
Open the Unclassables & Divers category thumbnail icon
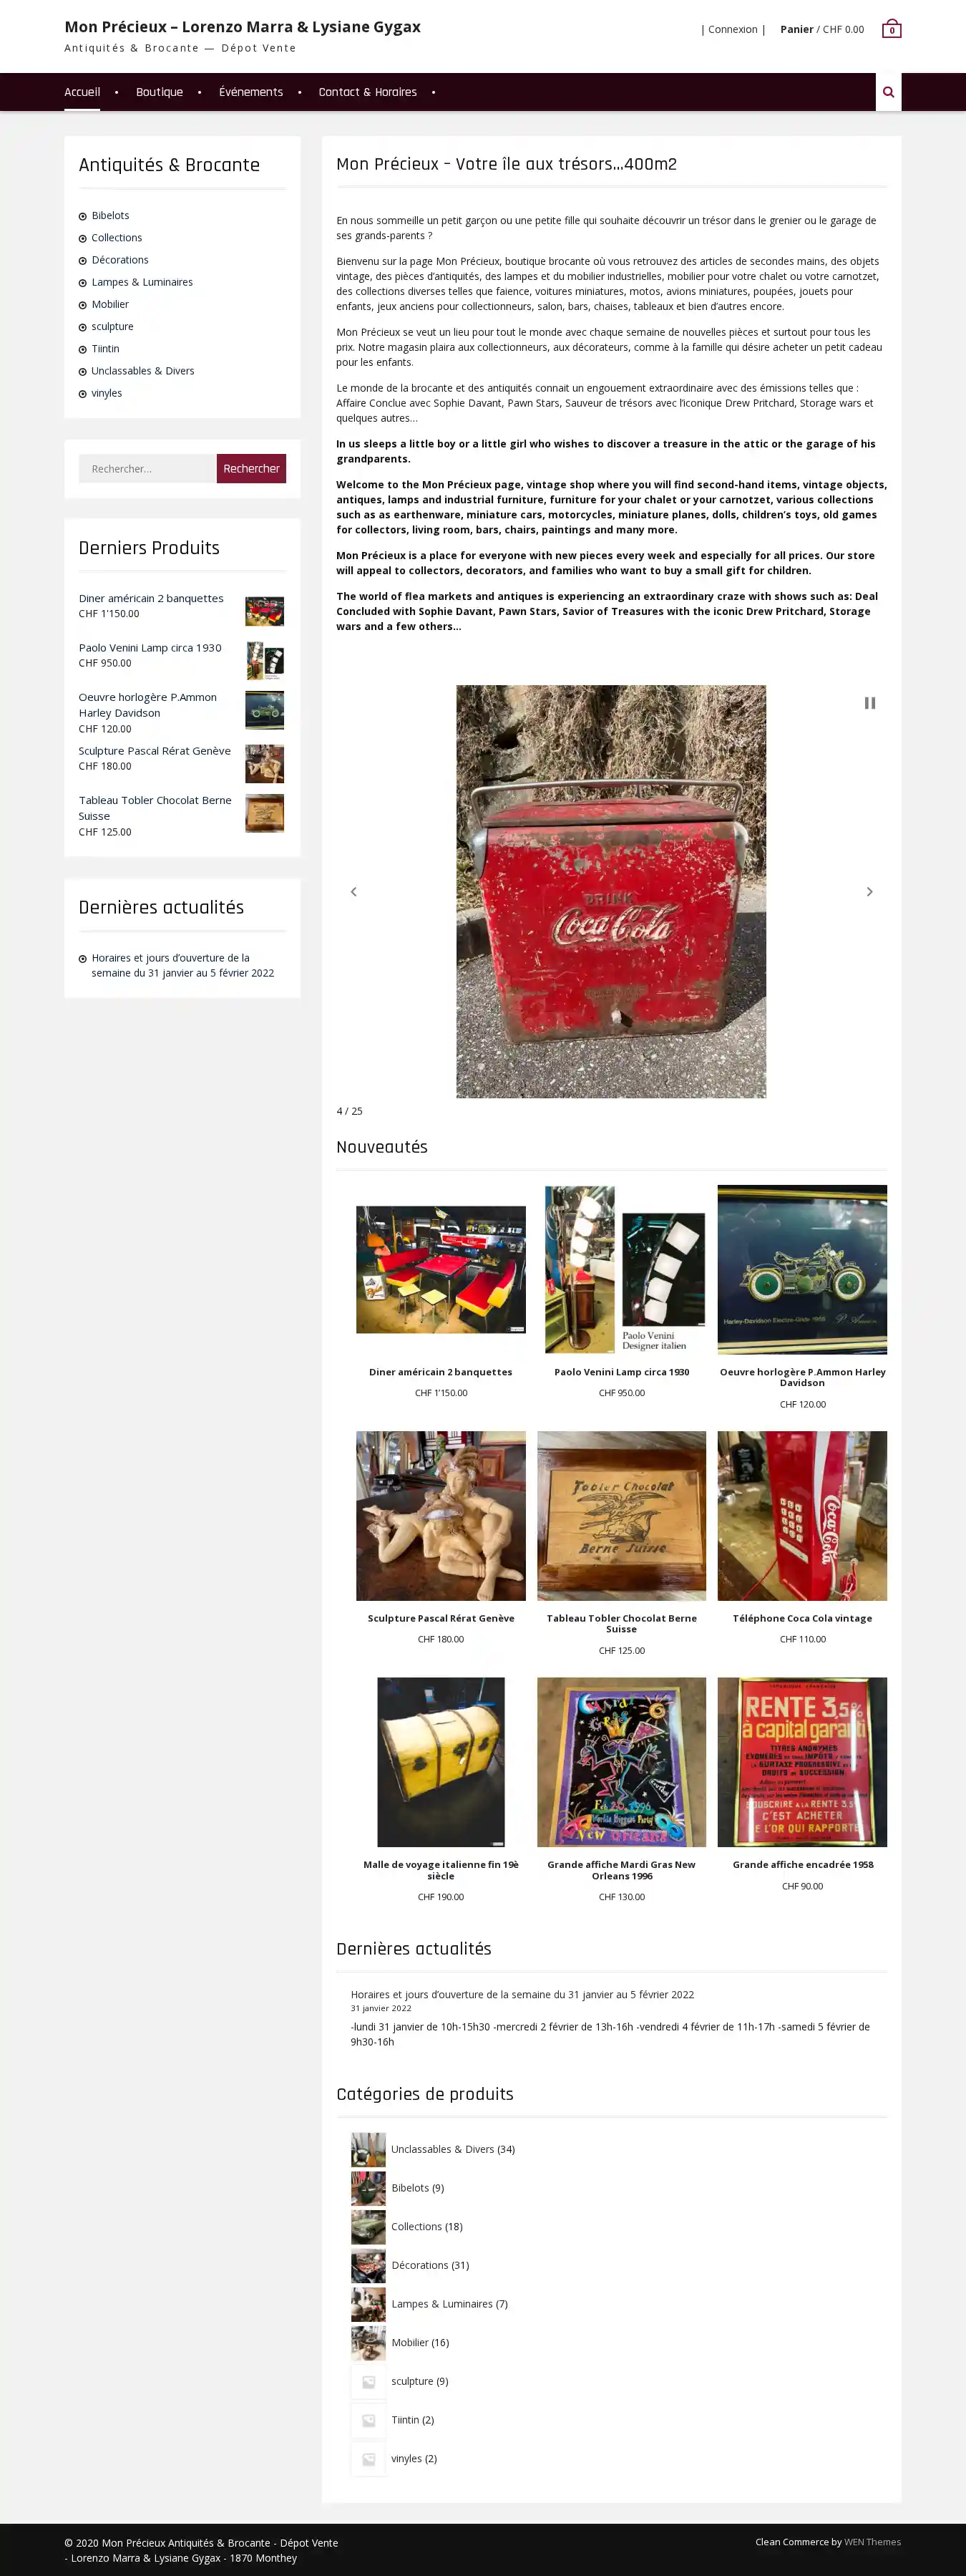tap(368, 2149)
